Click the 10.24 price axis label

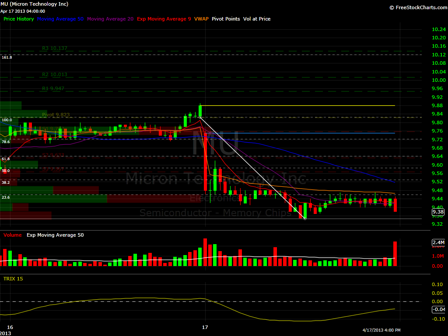(x=438, y=29)
